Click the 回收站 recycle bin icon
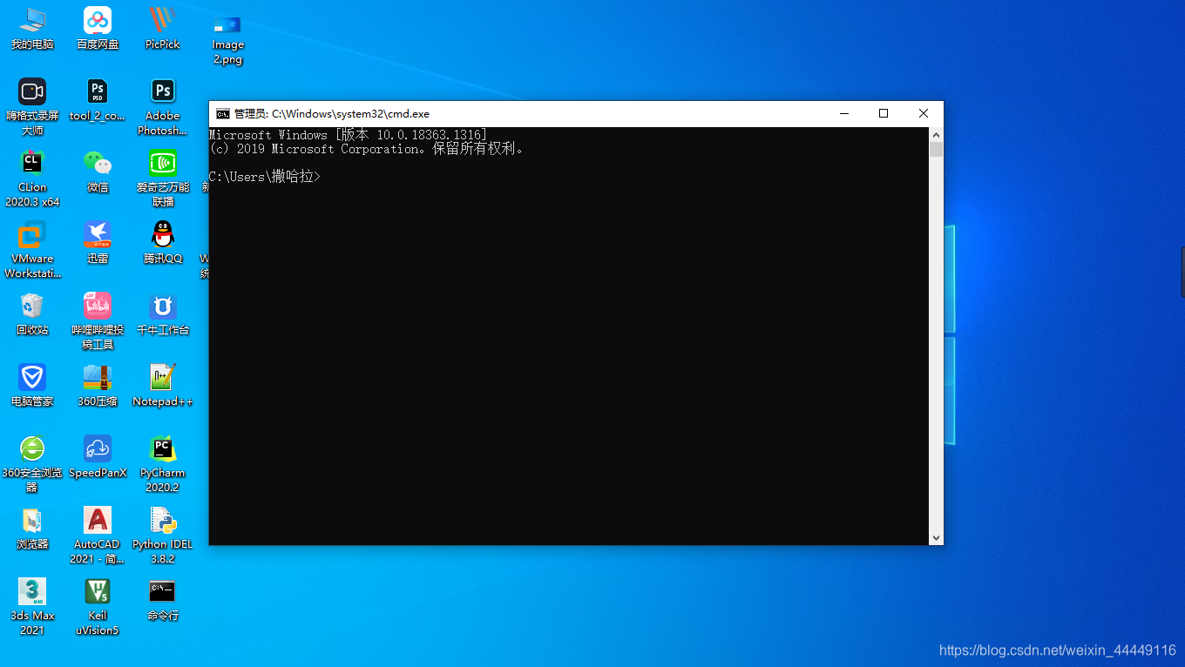 tap(32, 314)
